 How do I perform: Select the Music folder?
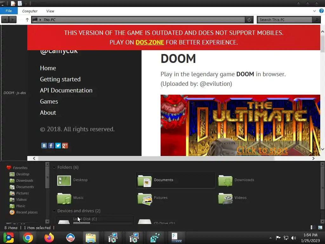pyautogui.click(x=70, y=198)
